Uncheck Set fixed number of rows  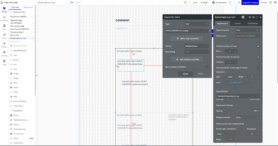point(258,46)
